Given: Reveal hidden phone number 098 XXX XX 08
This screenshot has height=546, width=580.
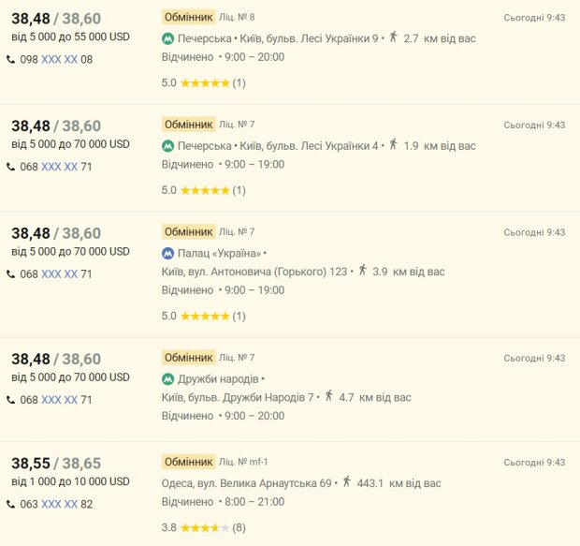Looking at the screenshot, I should (x=59, y=60).
